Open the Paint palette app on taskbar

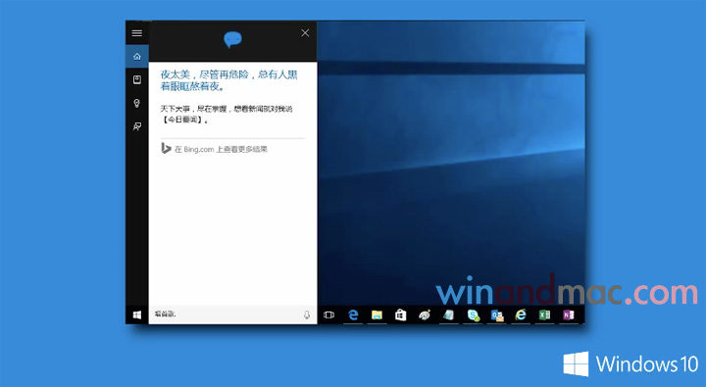pos(425,315)
